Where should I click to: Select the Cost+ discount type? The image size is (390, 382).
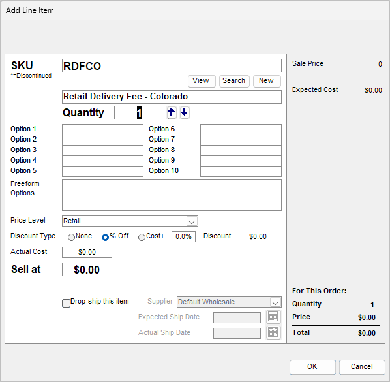(x=142, y=237)
